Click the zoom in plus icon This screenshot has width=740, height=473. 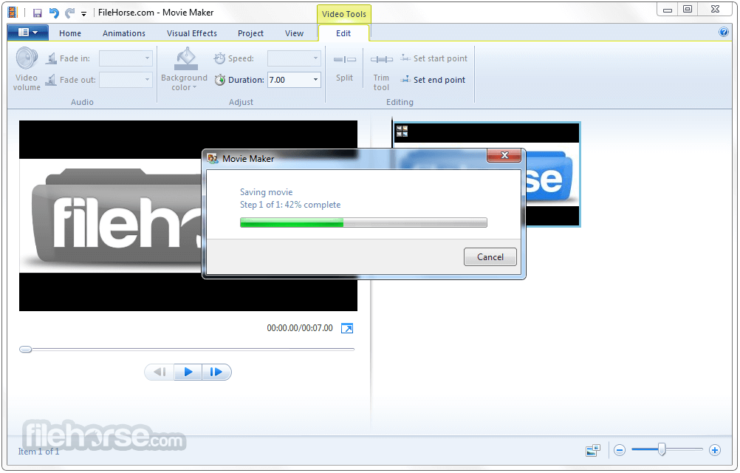coord(714,450)
